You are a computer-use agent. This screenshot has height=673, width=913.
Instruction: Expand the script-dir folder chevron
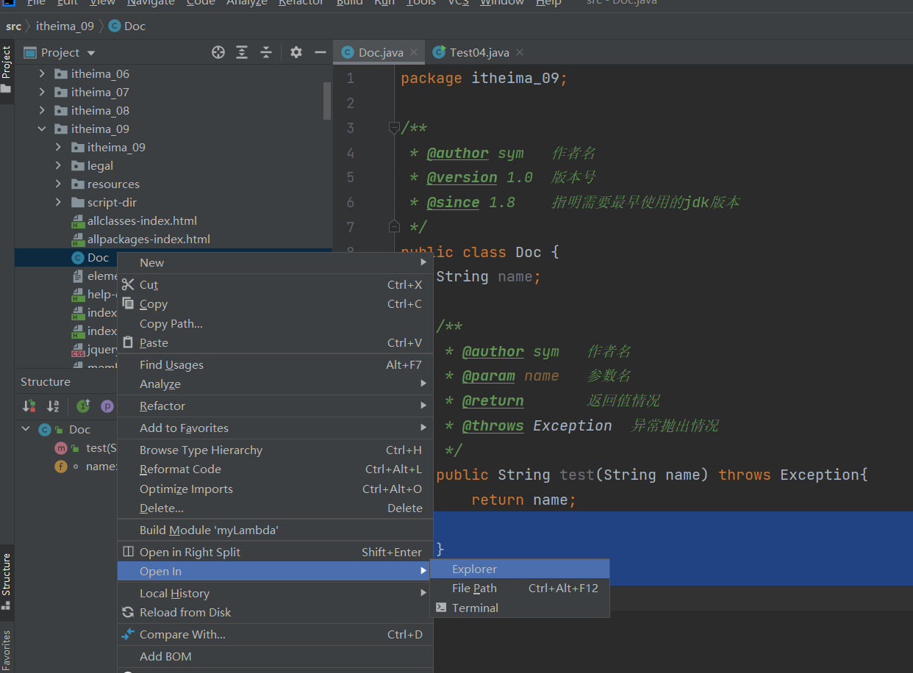click(58, 202)
